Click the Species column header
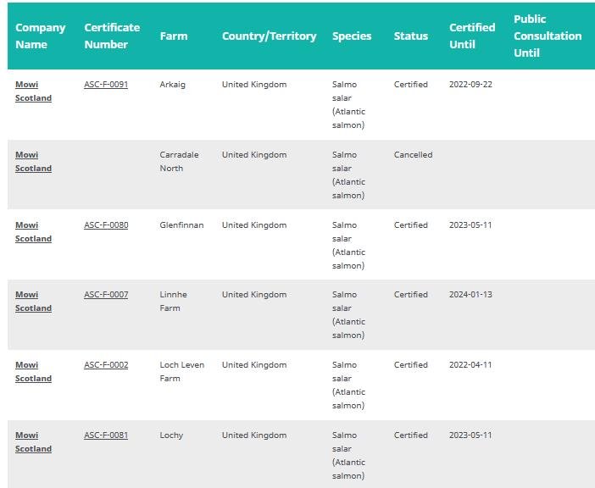Screen dimensions: 595x488 point(352,36)
